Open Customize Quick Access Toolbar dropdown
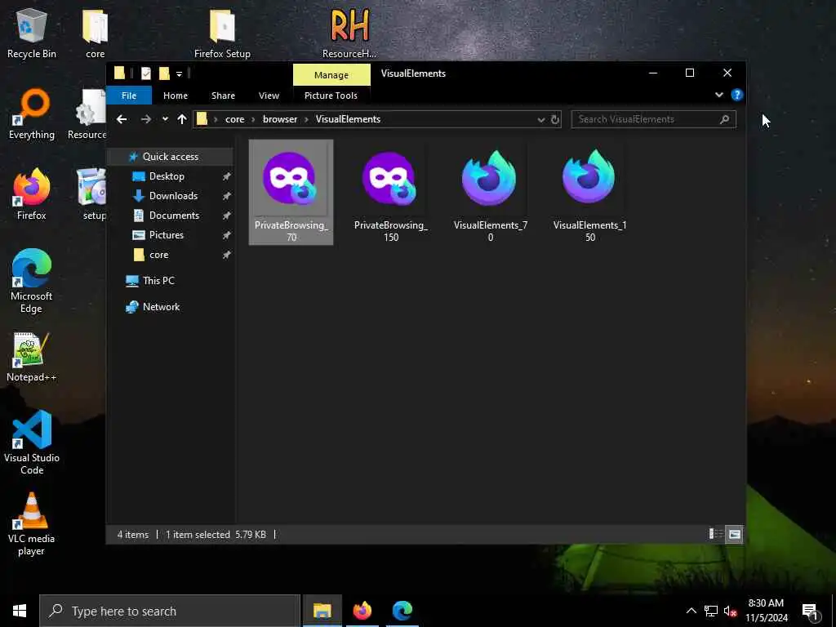This screenshot has height=627, width=836. [179, 74]
